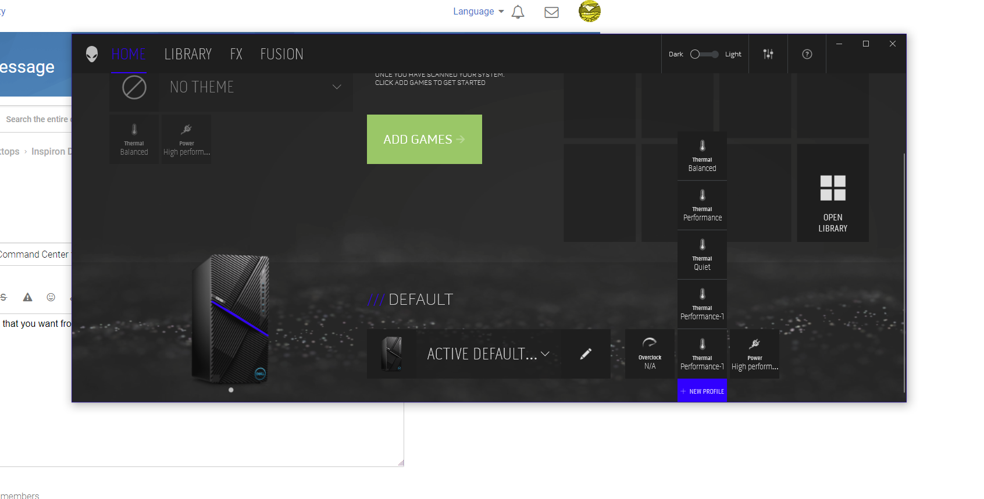Click the Power tile in the profile row

tap(755, 354)
